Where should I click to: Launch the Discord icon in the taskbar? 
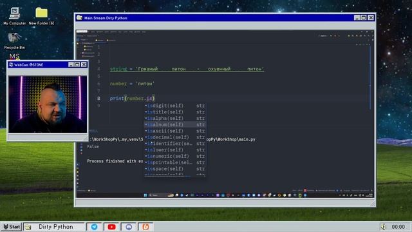(129, 227)
